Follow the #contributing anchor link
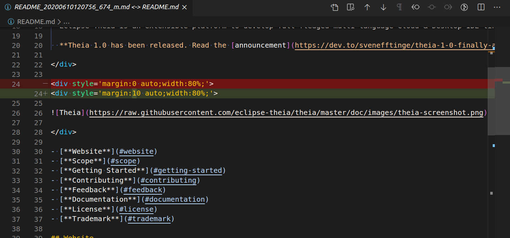Image resolution: width=510 pixels, height=238 pixels. tap(168, 180)
